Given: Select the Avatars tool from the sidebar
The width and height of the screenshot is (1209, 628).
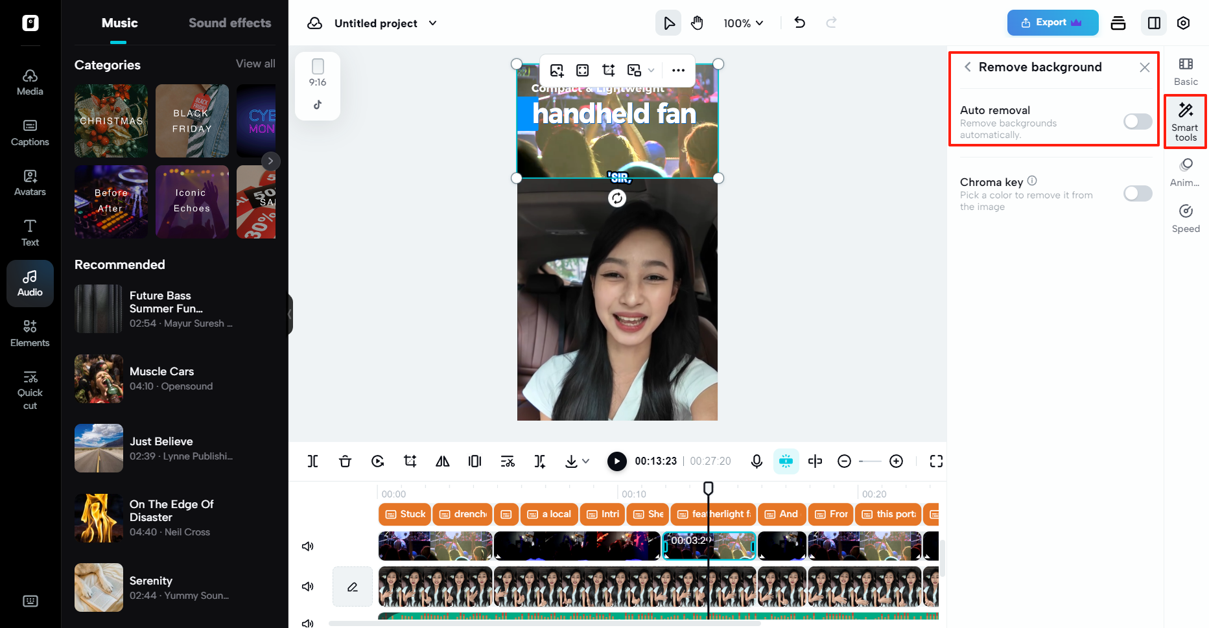Looking at the screenshot, I should coord(30,182).
